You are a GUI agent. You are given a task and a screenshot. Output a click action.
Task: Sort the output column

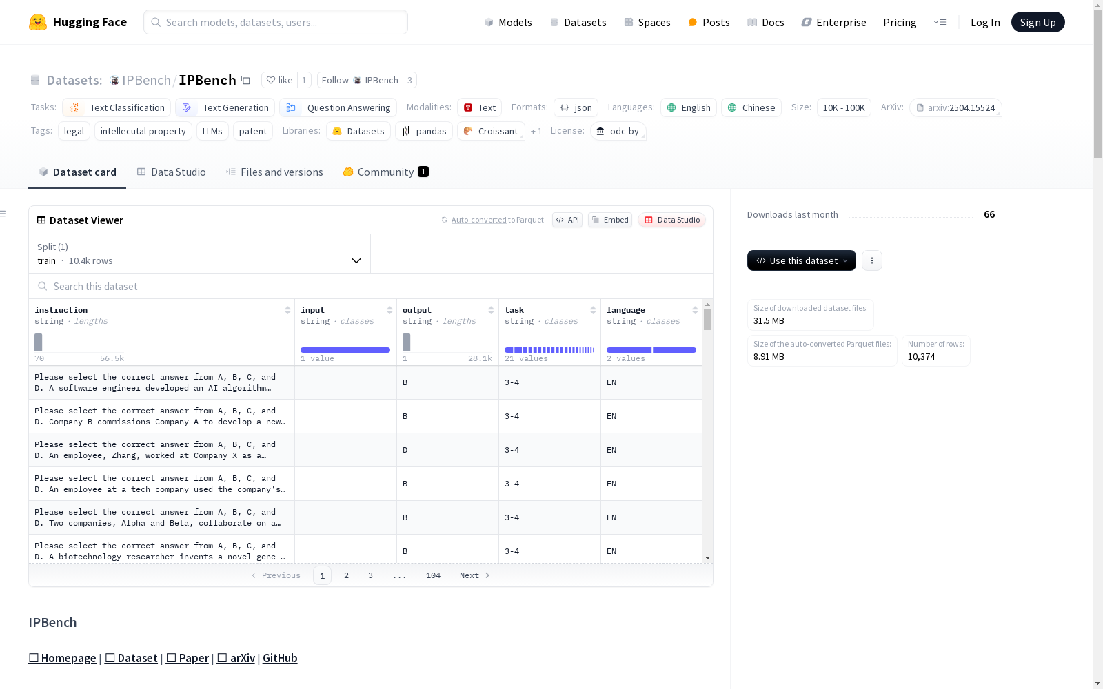point(491,310)
